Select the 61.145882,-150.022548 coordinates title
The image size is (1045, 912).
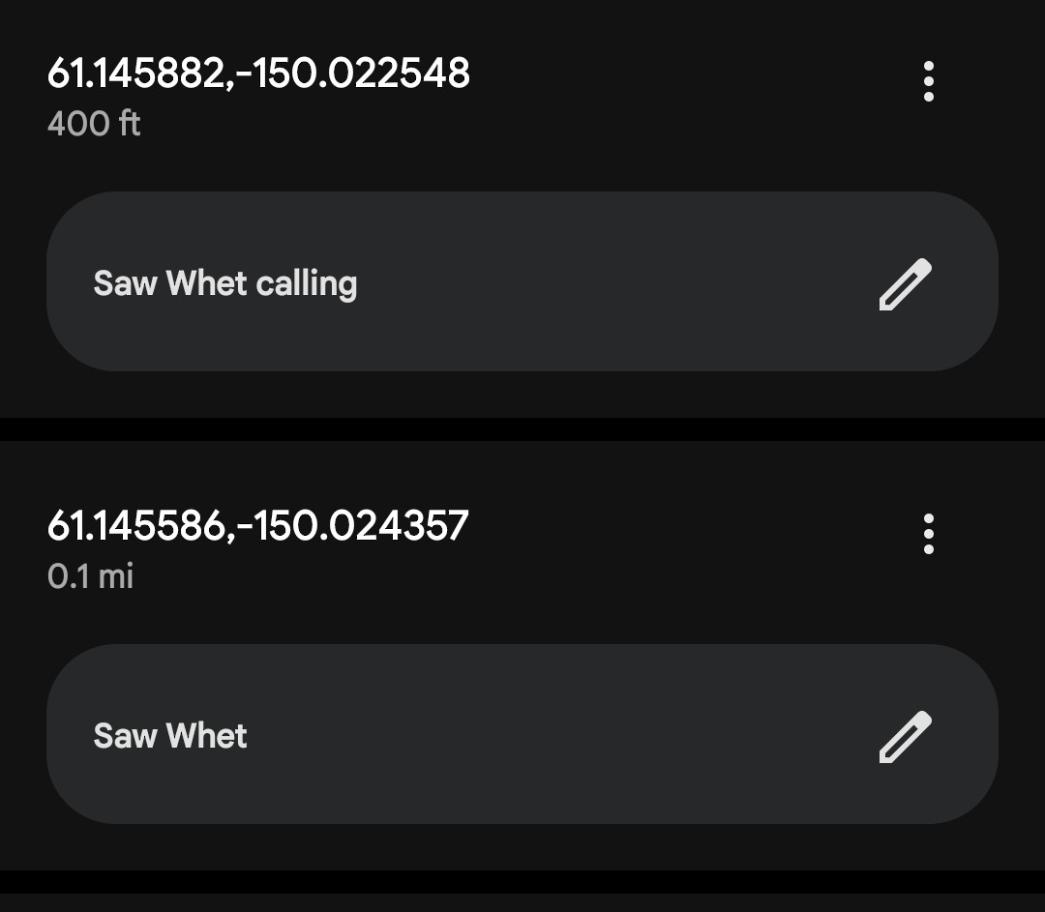258,74
